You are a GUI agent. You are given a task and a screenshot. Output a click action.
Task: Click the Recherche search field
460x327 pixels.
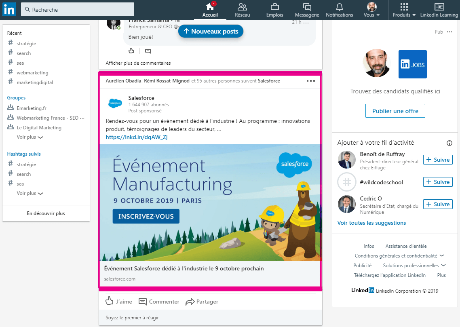point(78,9)
